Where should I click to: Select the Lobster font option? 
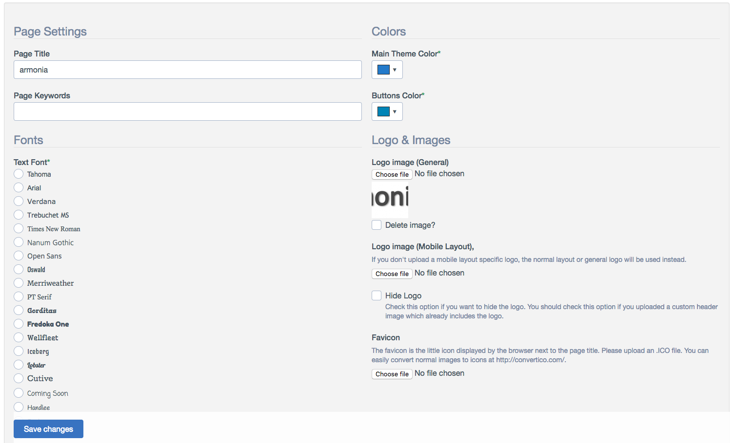(x=19, y=365)
